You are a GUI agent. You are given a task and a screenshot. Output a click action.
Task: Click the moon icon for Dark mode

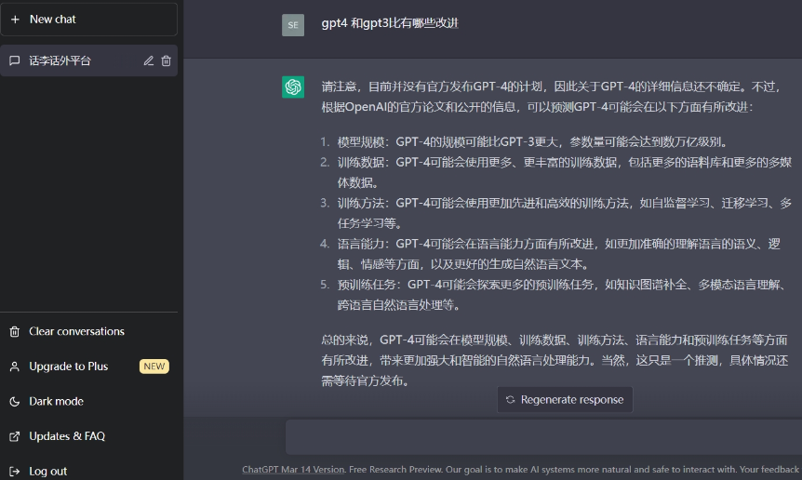tap(15, 402)
